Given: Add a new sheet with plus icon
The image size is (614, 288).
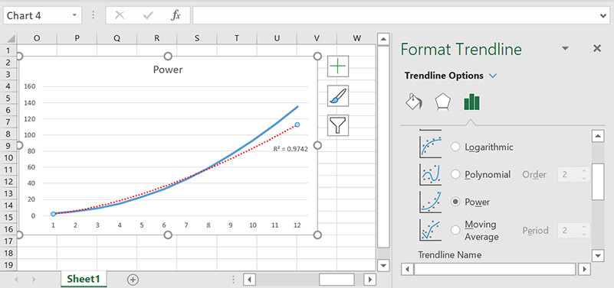Looking at the screenshot, I should [x=133, y=280].
